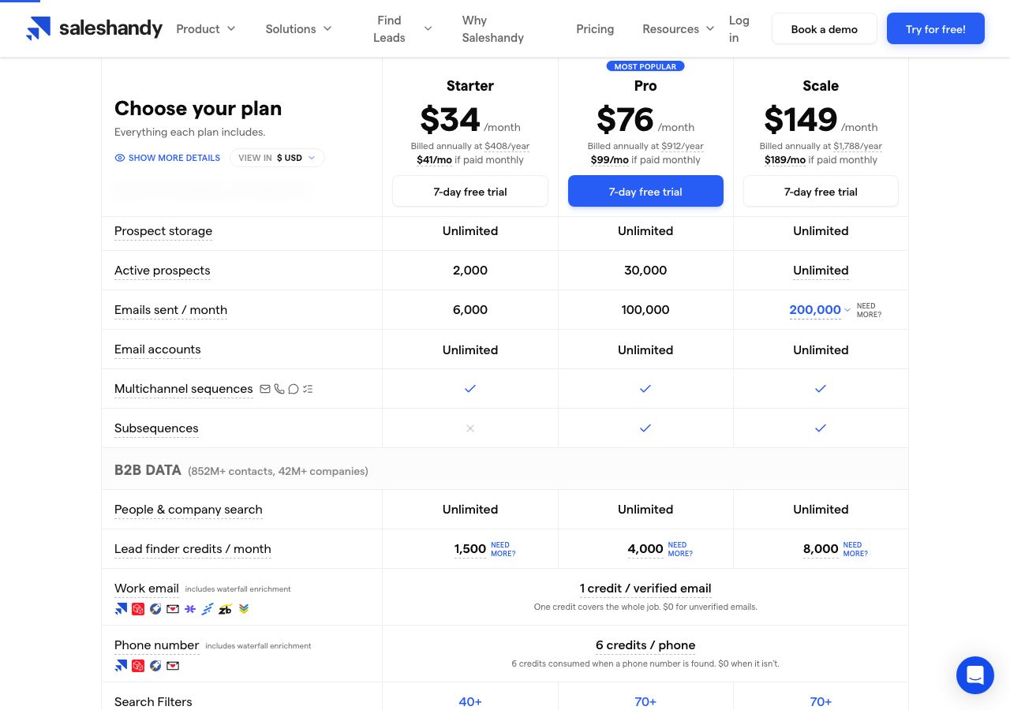The height and width of the screenshot is (710, 1010).
Task: Click the Saleshandy logo in the header
Action: point(94,29)
